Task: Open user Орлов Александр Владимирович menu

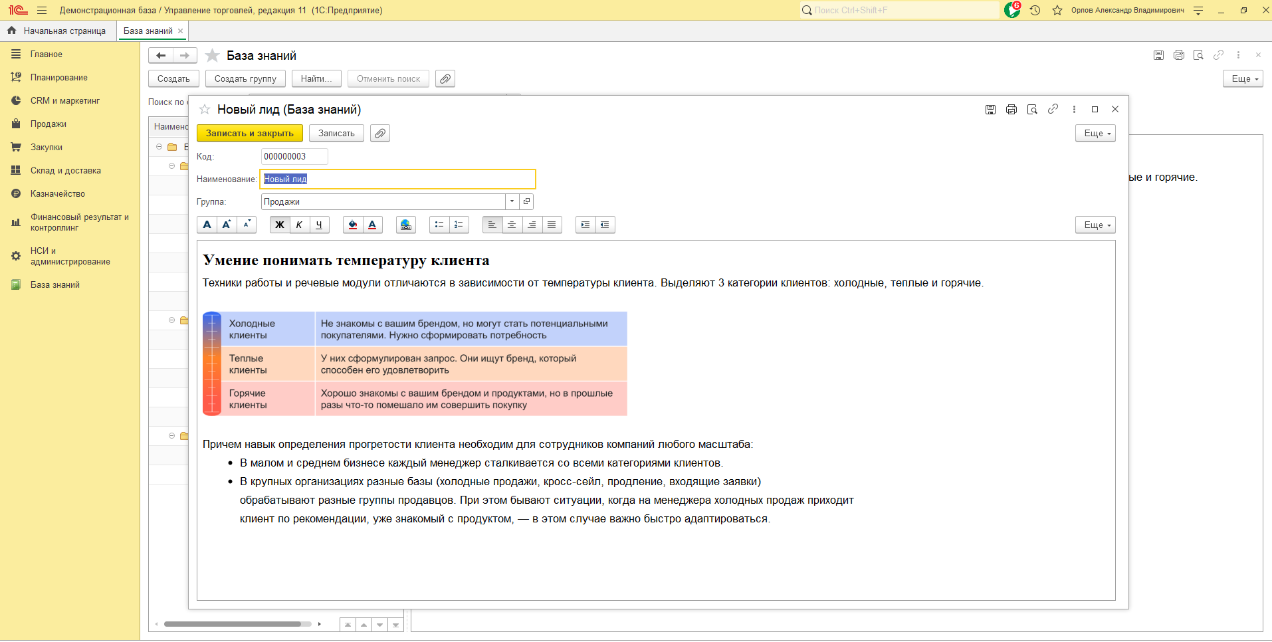Action: click(1127, 10)
